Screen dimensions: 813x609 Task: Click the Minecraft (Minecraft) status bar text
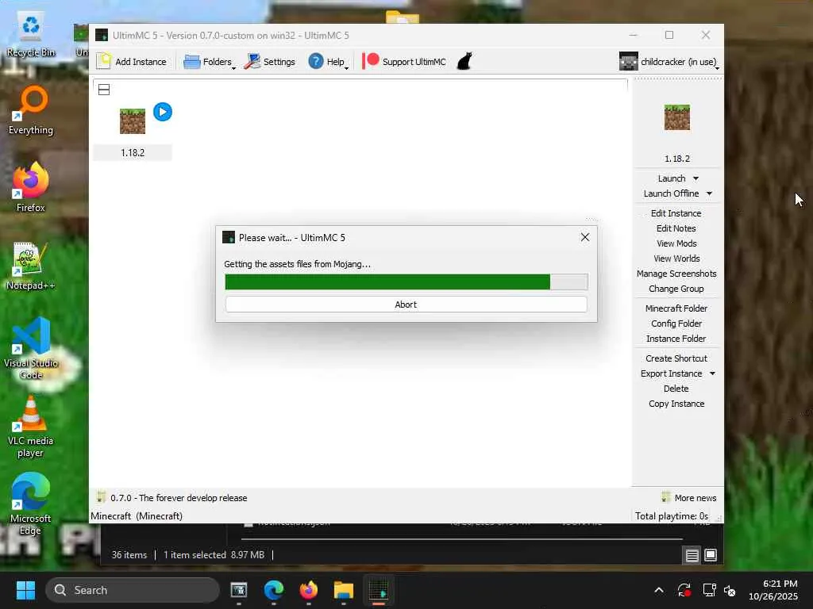point(137,515)
